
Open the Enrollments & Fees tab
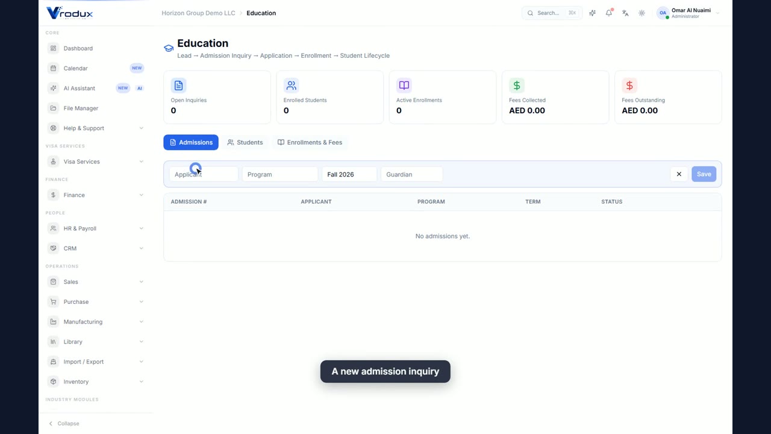coord(310,142)
